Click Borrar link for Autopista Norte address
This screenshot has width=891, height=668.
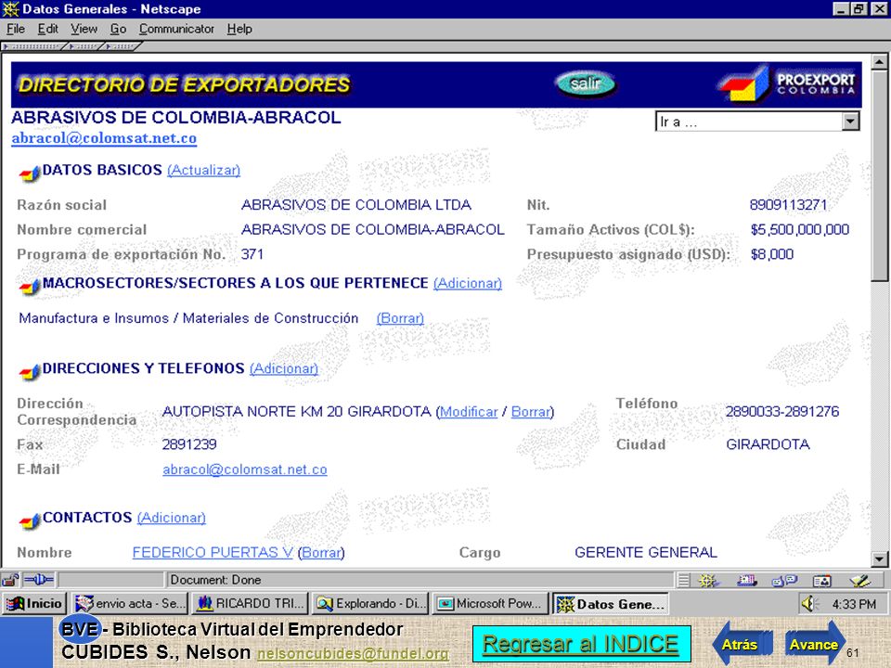[x=531, y=412]
